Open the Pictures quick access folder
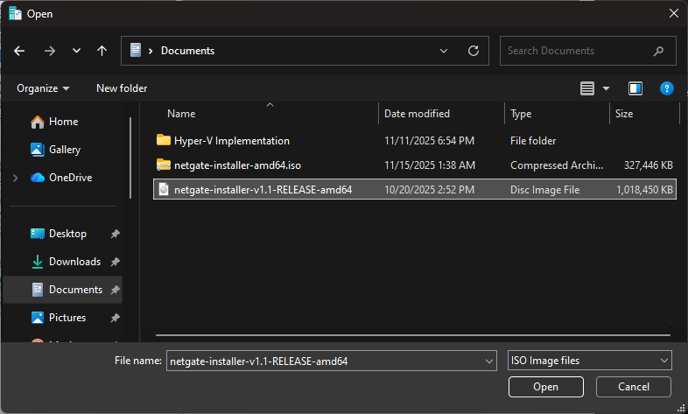 tap(67, 318)
